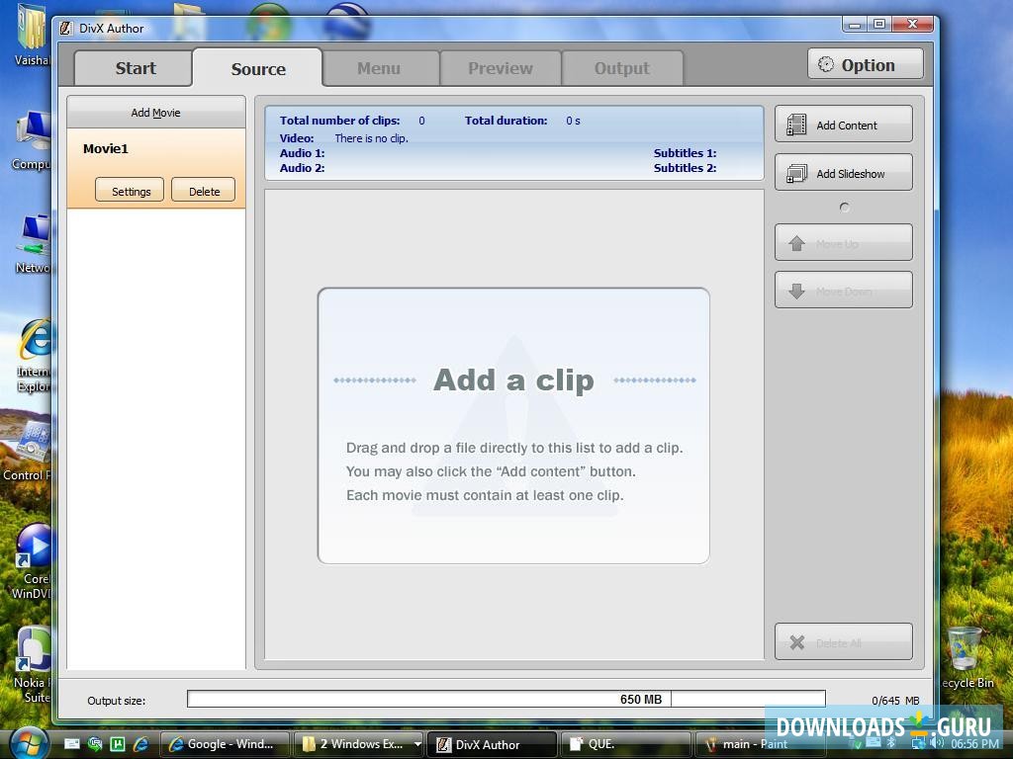
Task: Click the Add Content film icon
Action: point(796,125)
